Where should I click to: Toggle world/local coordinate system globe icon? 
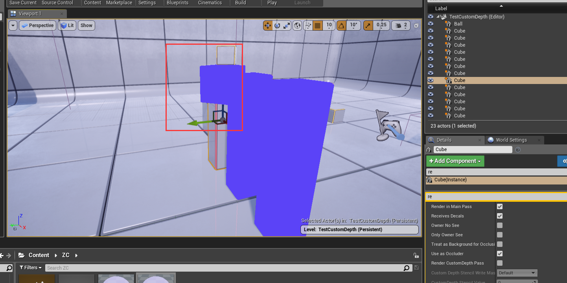[x=297, y=25]
